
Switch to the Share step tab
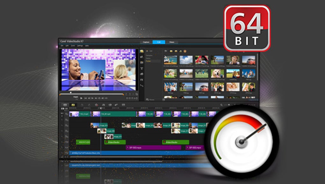coord(172,42)
